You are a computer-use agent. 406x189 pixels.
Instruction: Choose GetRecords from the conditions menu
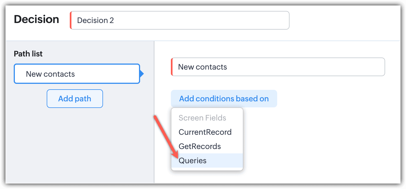[x=200, y=146]
